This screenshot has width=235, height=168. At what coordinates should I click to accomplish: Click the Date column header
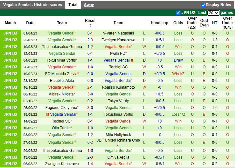30,23
